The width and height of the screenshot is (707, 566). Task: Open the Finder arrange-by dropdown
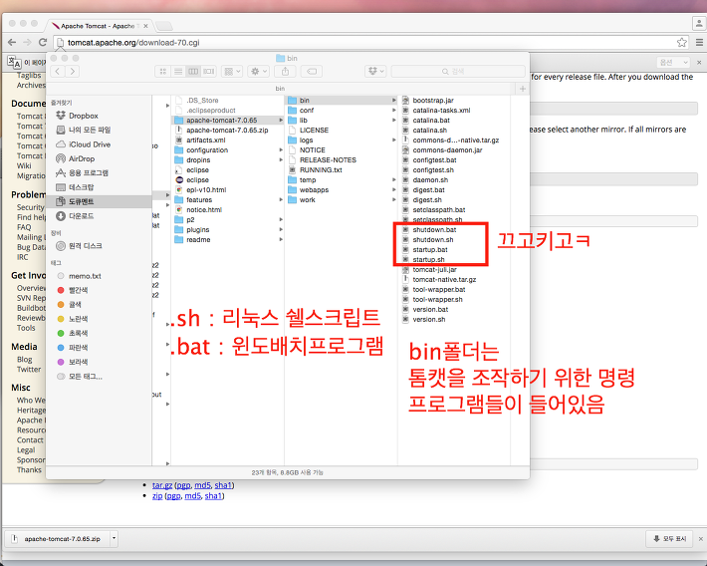(232, 72)
